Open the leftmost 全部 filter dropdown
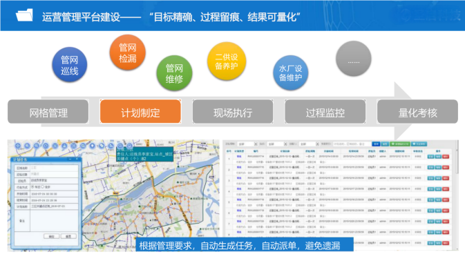Image resolution: width=465 pixels, height=261 pixels. point(247,144)
